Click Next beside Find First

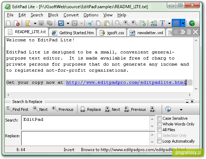tap(40, 109)
